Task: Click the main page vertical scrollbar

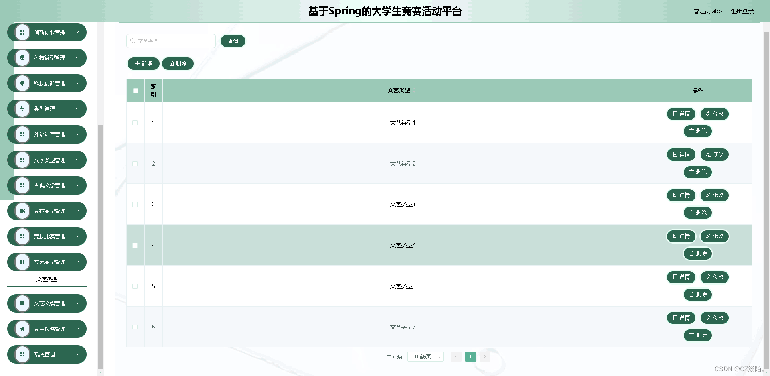Action: click(766, 201)
